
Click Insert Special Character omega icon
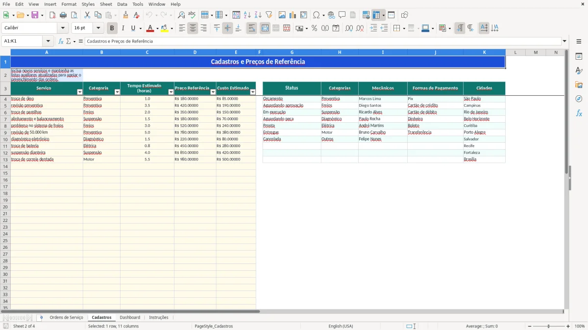pos(316,15)
